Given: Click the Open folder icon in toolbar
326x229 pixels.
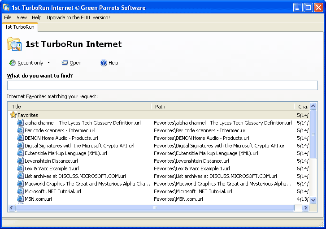Looking at the screenshot, I should (65, 63).
